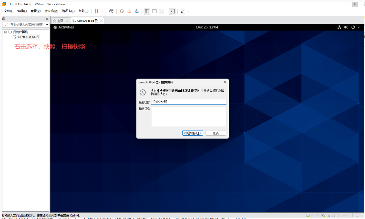The image size is (365, 219).
Task: Click the console view toolbar icon
Action: 172,11
